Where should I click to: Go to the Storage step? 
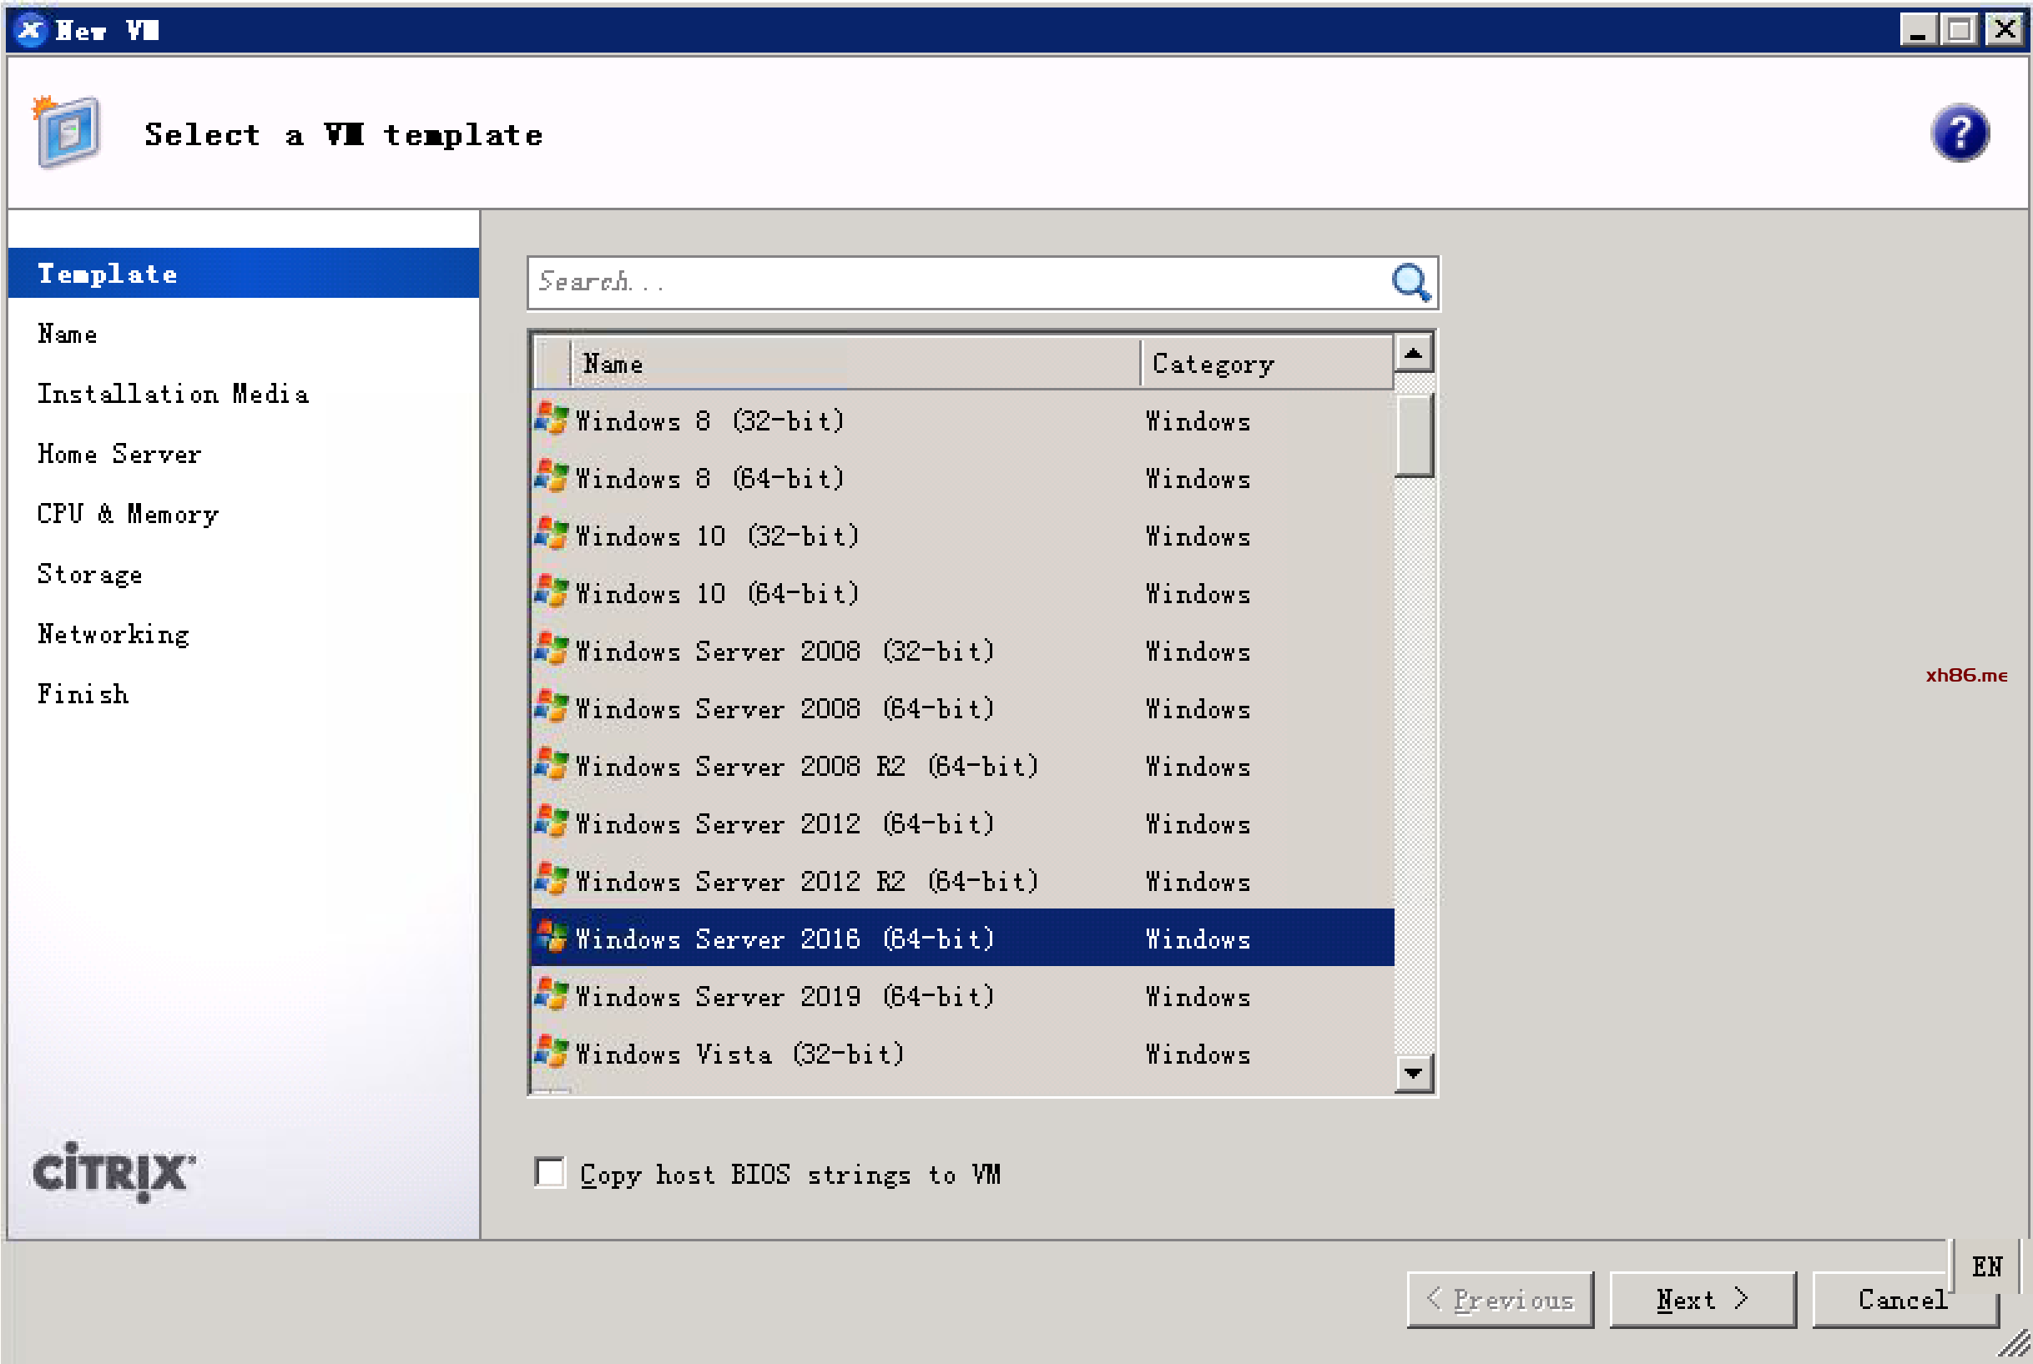88,574
